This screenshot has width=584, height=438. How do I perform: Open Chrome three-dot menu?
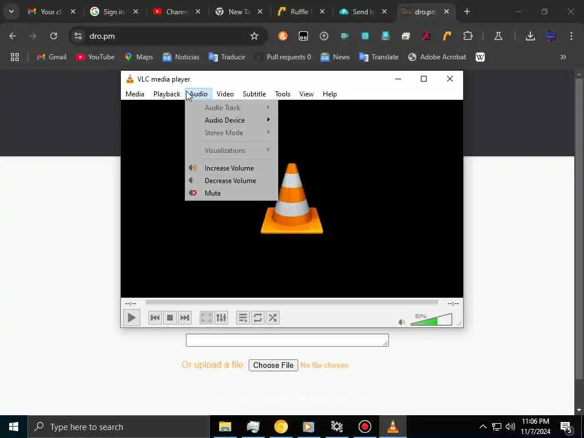click(x=571, y=36)
